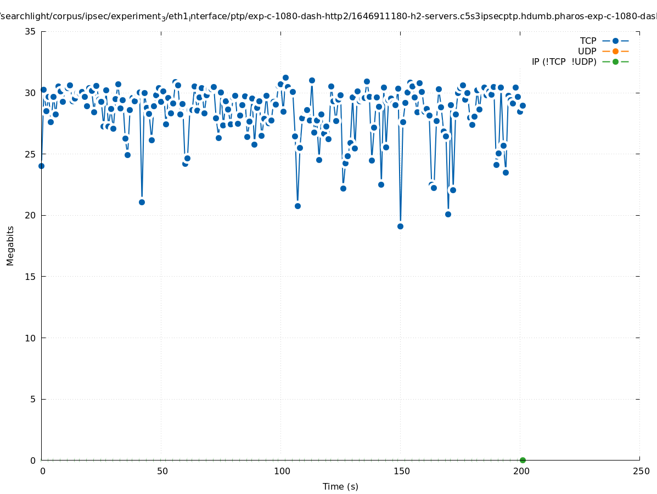Click the green IP legend marker
Viewport: 657px width, 494px height.
click(615, 61)
